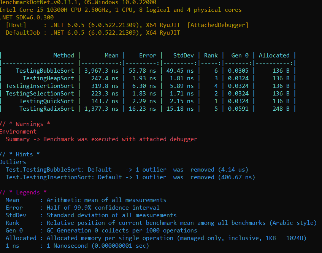Select StdDev value 5.89 ns
This screenshot has width=322, height=253.
click(x=182, y=86)
